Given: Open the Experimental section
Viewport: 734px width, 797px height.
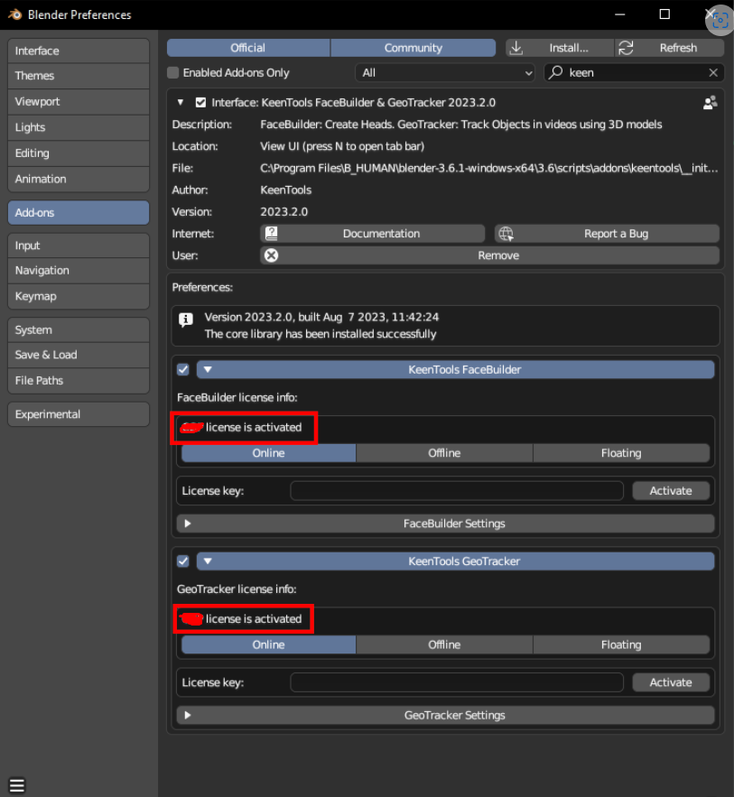Looking at the screenshot, I should 79,414.
